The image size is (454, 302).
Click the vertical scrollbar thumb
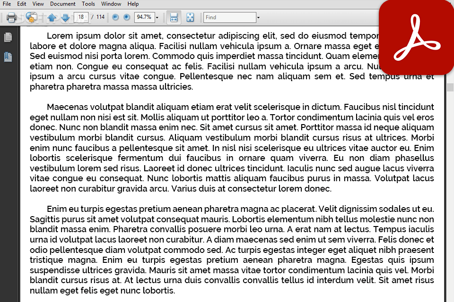450,87
